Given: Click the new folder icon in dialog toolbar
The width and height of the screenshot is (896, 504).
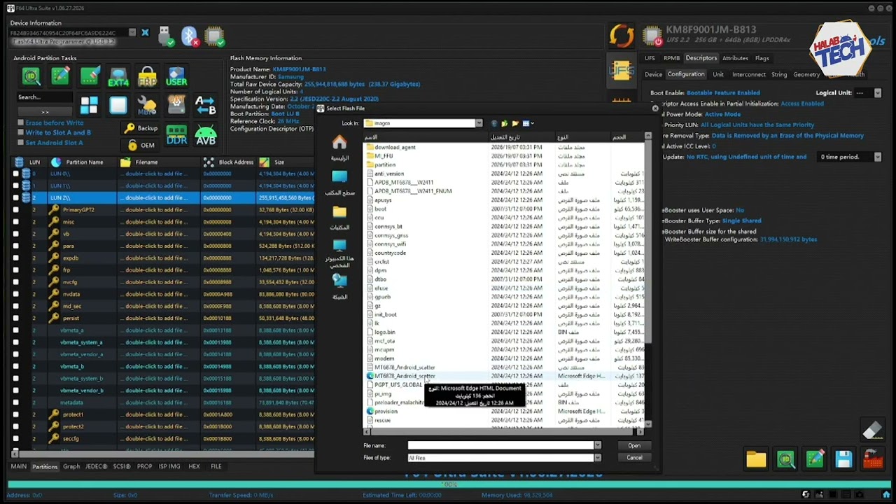Looking at the screenshot, I should pos(515,124).
